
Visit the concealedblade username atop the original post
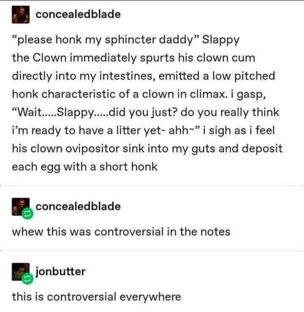78,14
